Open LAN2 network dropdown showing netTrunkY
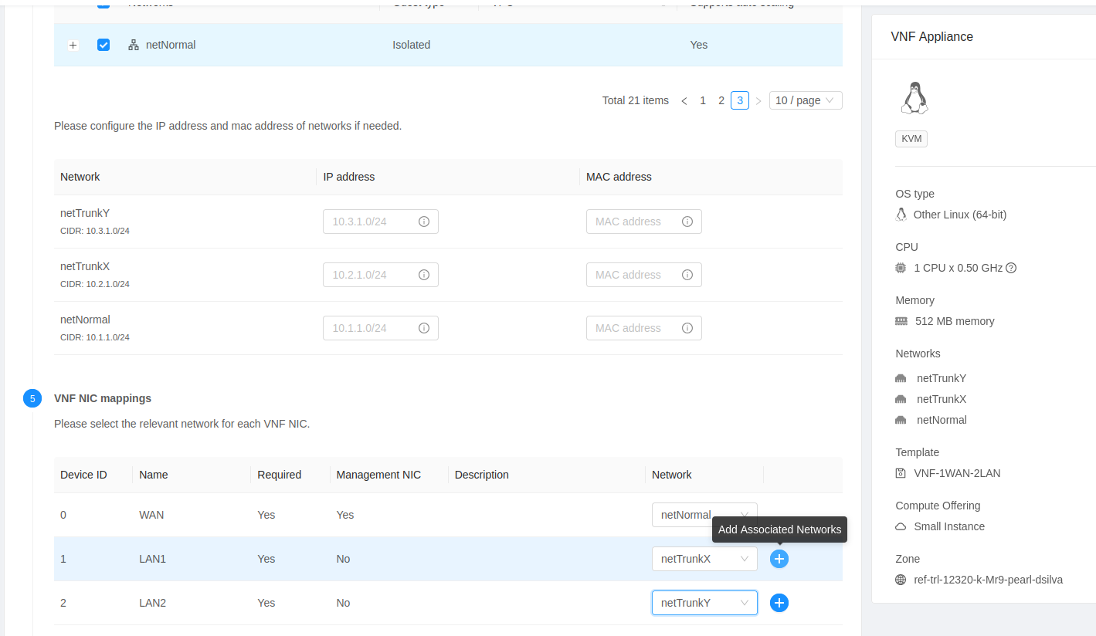 coord(704,603)
